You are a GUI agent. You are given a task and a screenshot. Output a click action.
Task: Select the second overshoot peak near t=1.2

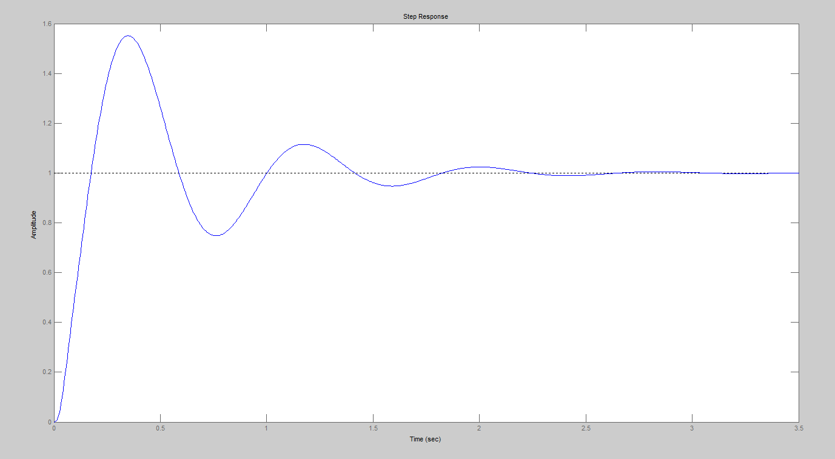(x=303, y=145)
